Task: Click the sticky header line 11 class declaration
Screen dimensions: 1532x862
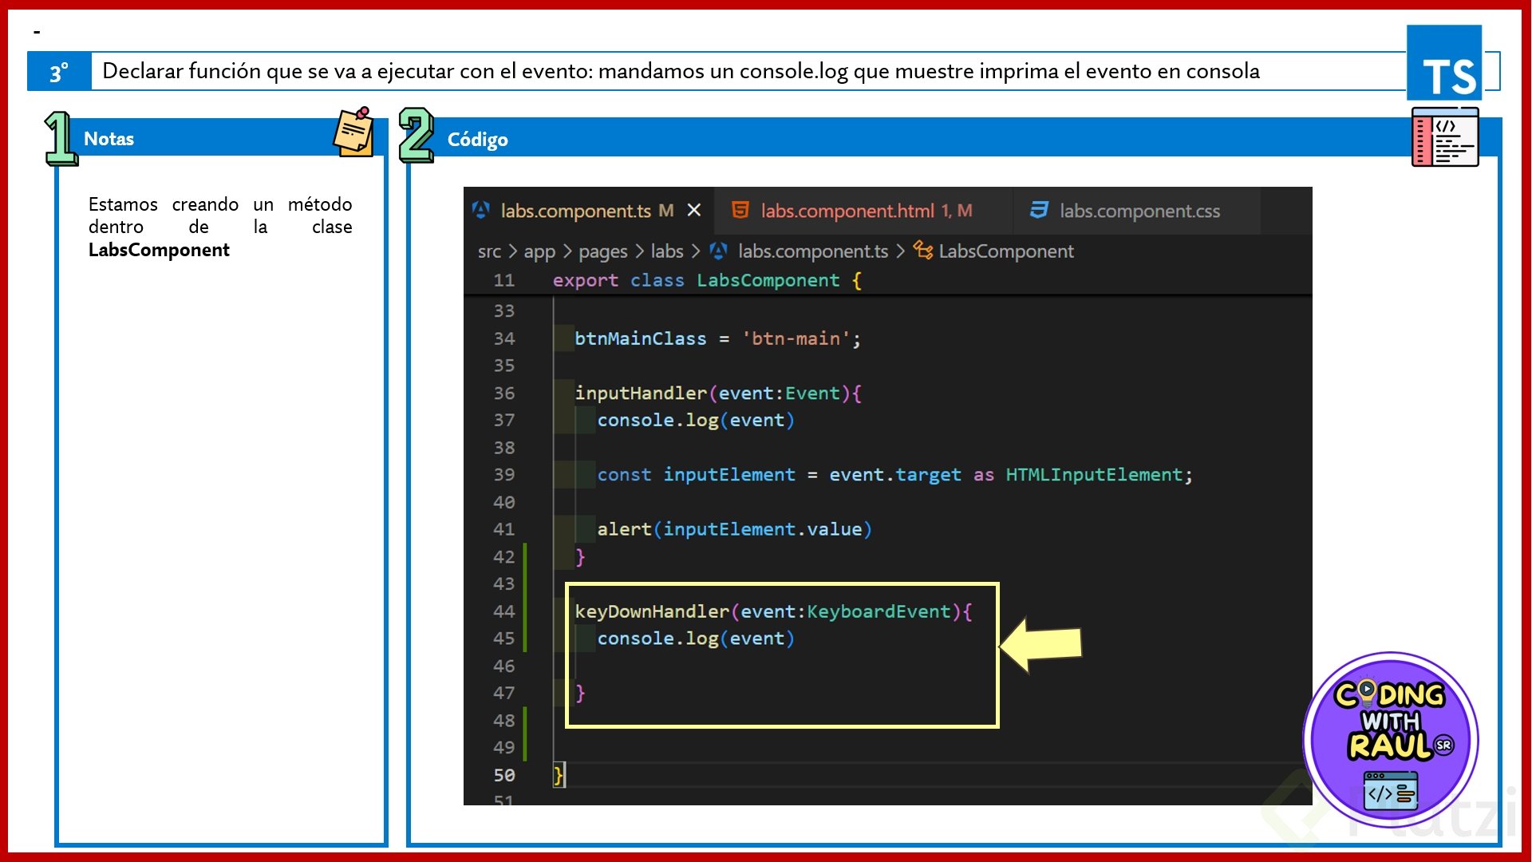Action: (706, 280)
